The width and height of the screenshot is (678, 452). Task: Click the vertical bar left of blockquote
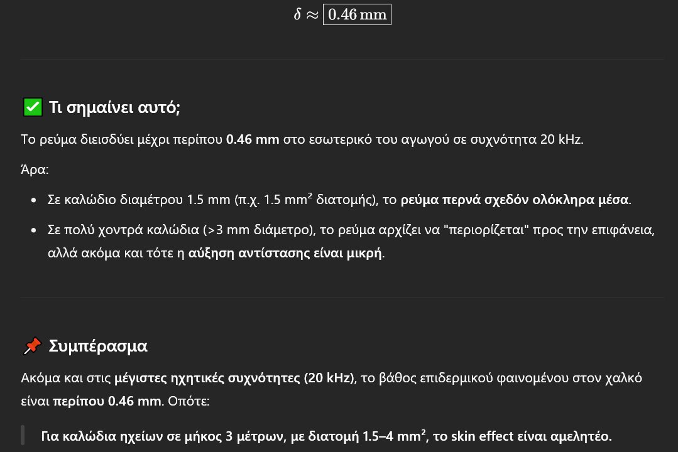(x=23, y=436)
